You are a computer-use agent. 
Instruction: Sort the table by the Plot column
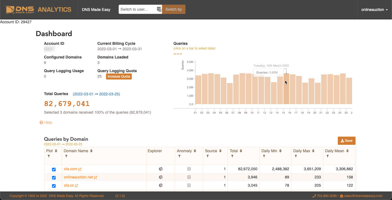56,151
